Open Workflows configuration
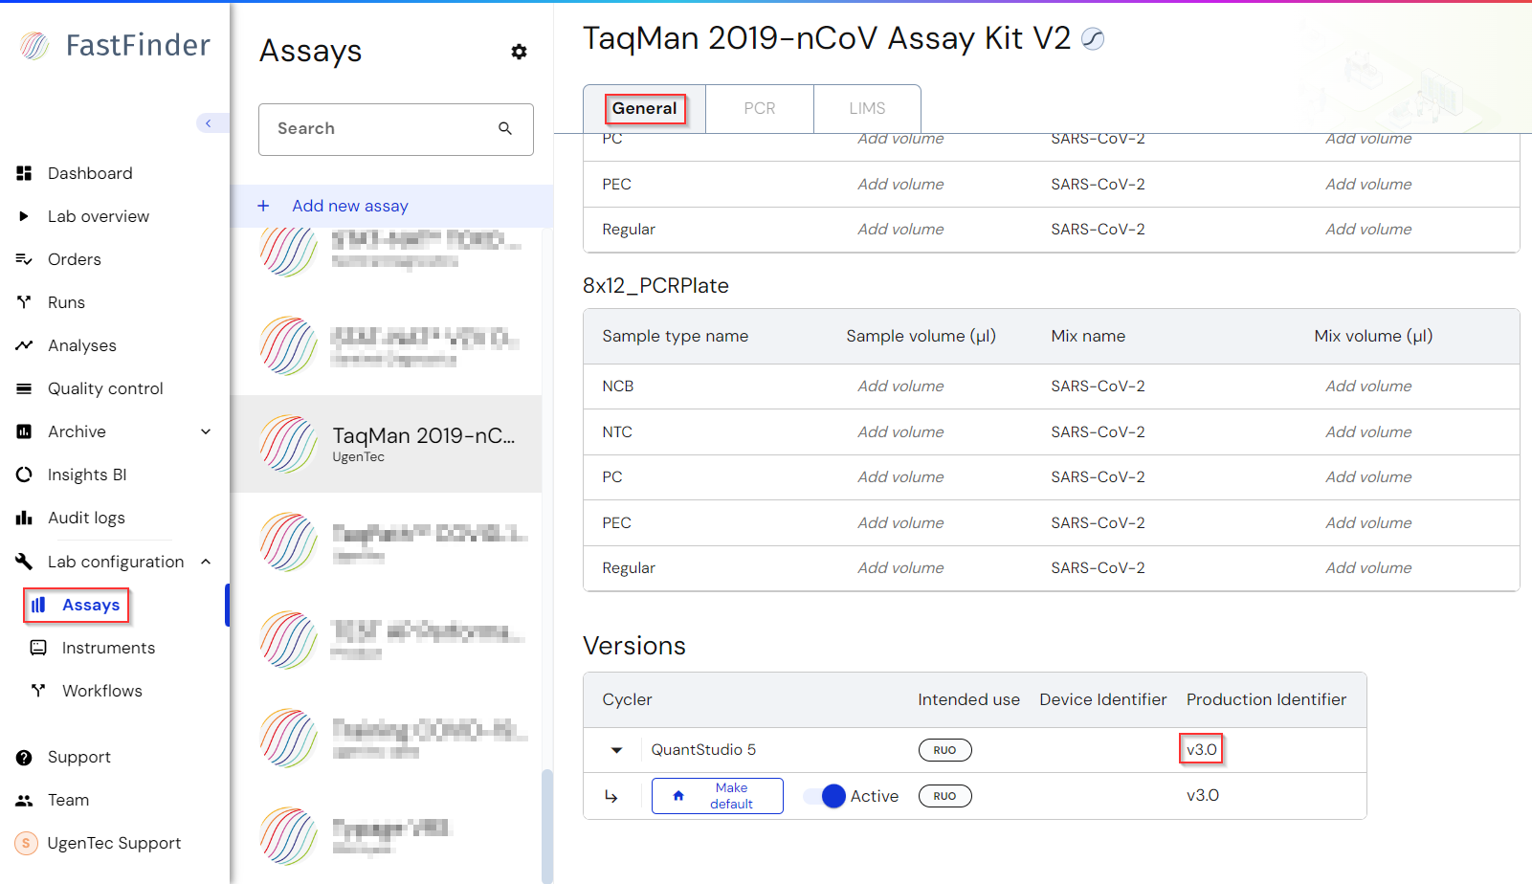1532x884 pixels. point(102,691)
